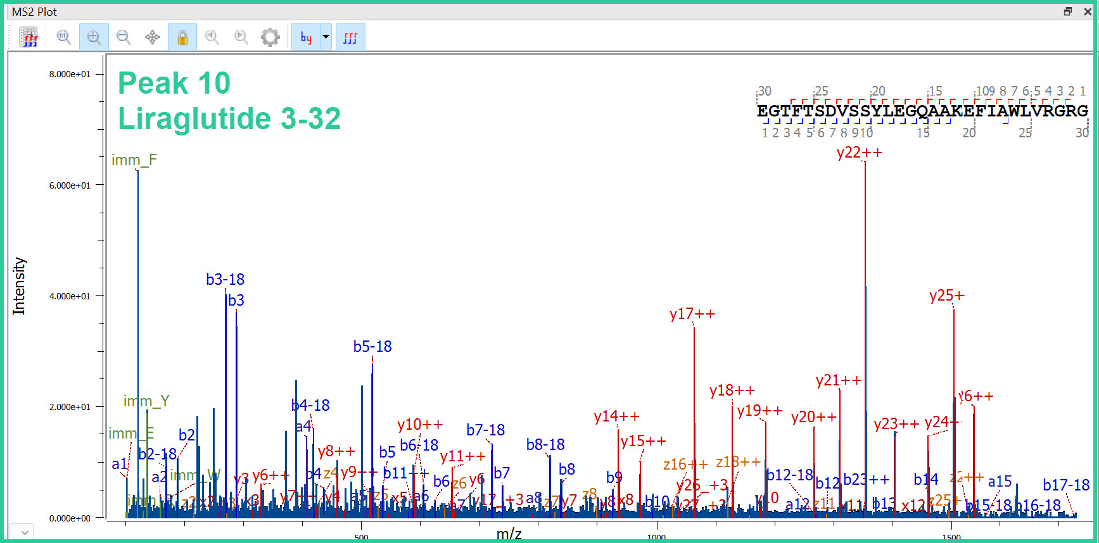The width and height of the screenshot is (1099, 543).
Task: Click the y18++ peak label
Action: pyautogui.click(x=732, y=390)
